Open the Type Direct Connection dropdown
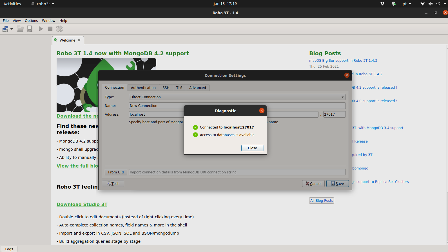448x252 pixels. click(x=237, y=97)
